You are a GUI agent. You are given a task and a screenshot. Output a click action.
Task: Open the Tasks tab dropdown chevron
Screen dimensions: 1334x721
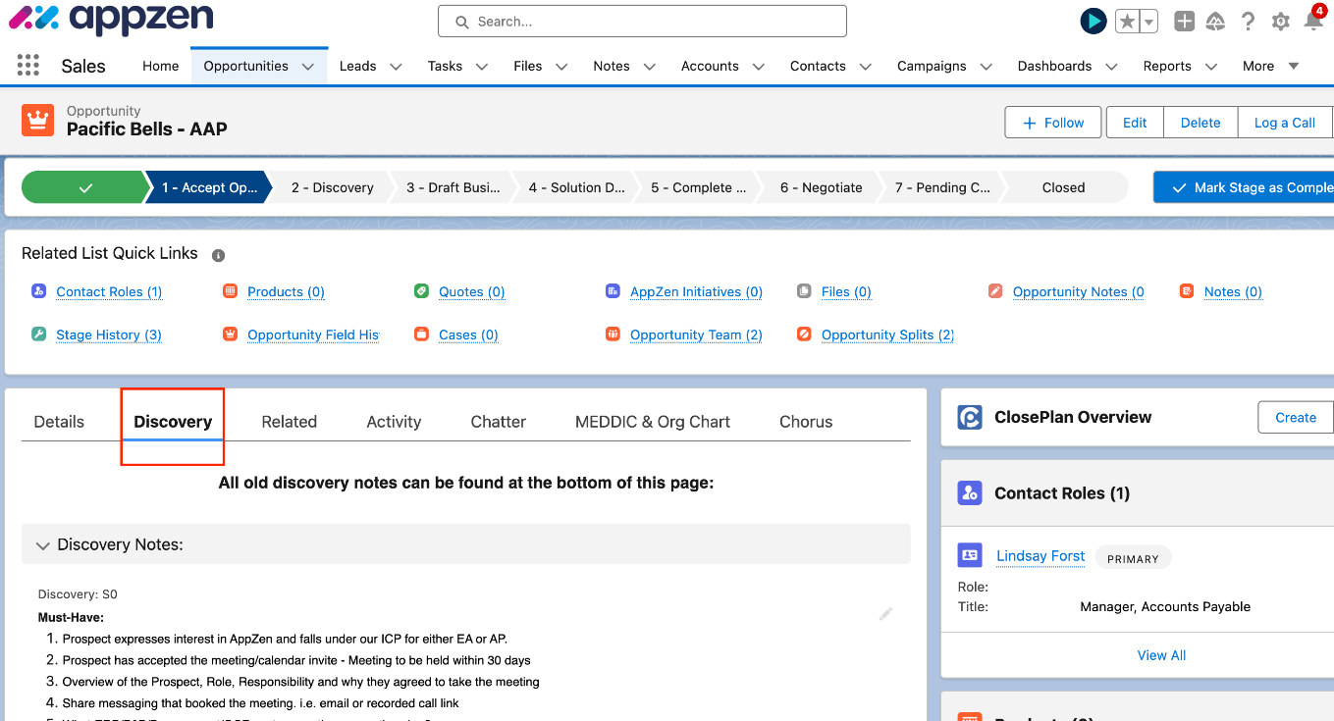[482, 67]
